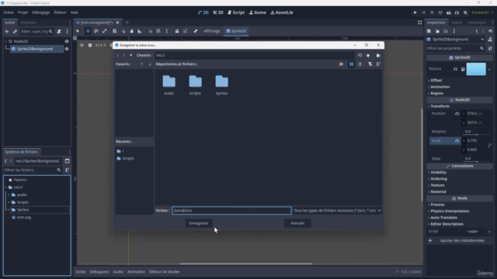Adjust the Skew value slider

[x=477, y=162]
